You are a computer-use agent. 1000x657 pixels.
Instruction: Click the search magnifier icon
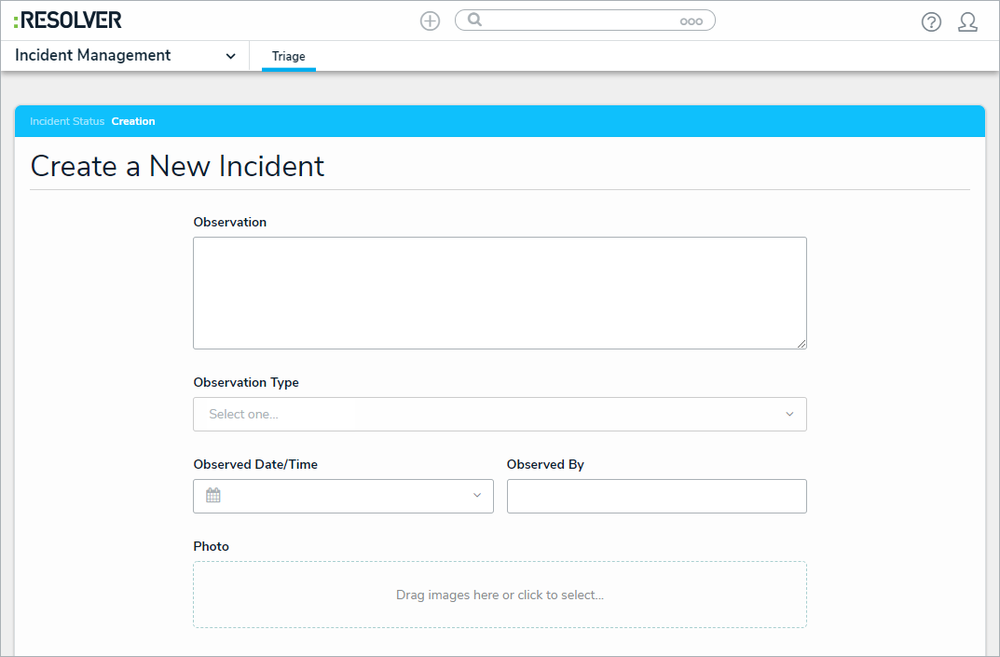(x=474, y=20)
